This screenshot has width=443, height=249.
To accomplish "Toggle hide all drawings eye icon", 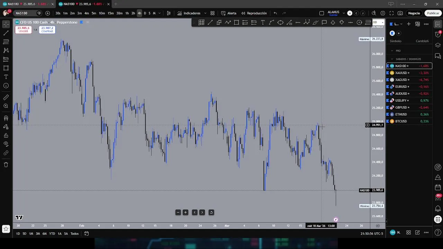I will [6, 144].
